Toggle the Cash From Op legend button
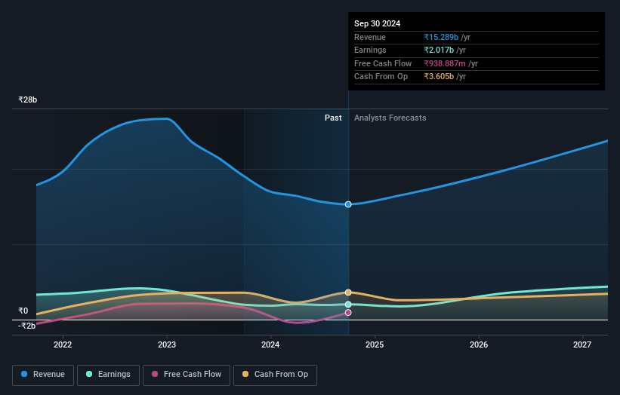This screenshot has height=395, width=620. [275, 375]
